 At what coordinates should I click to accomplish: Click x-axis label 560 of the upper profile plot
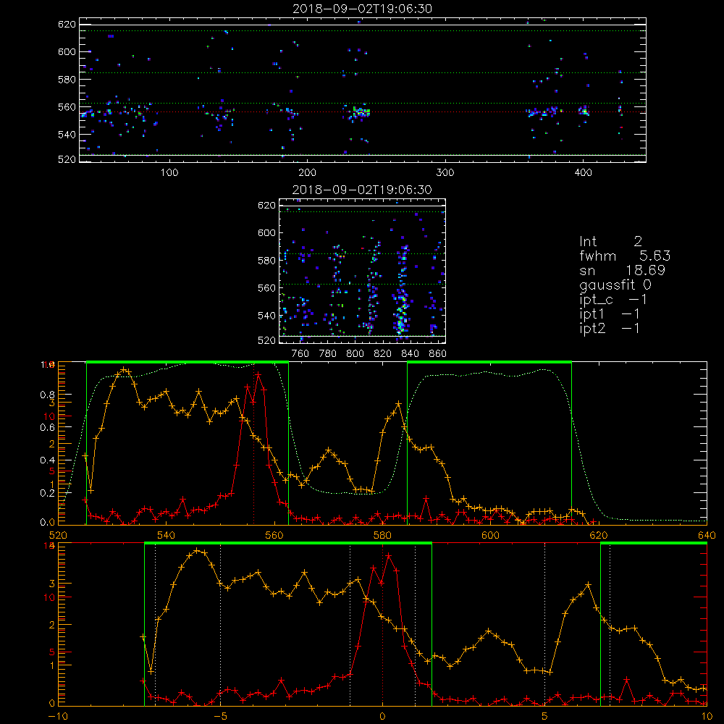(274, 535)
